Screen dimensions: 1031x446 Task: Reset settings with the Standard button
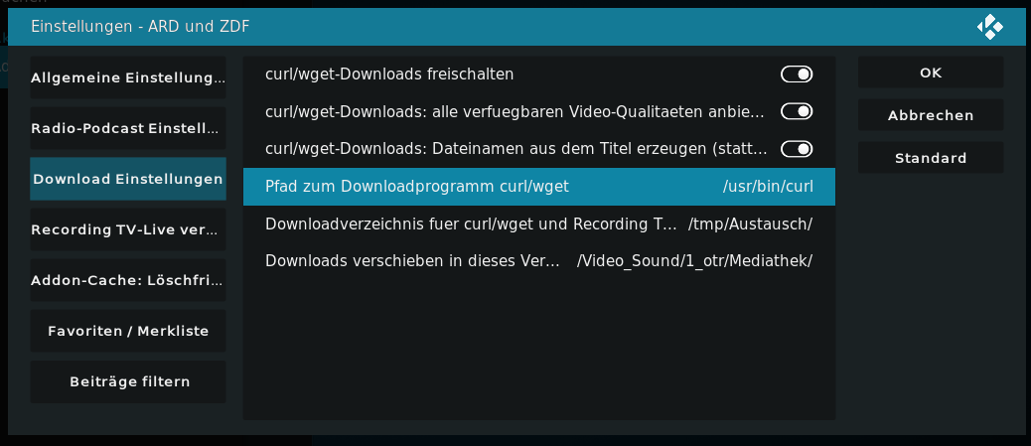point(931,158)
